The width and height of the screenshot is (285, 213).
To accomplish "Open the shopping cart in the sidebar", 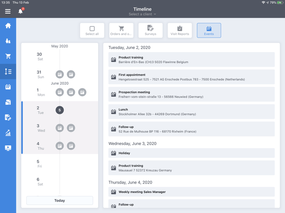I will [x=8, y=57].
